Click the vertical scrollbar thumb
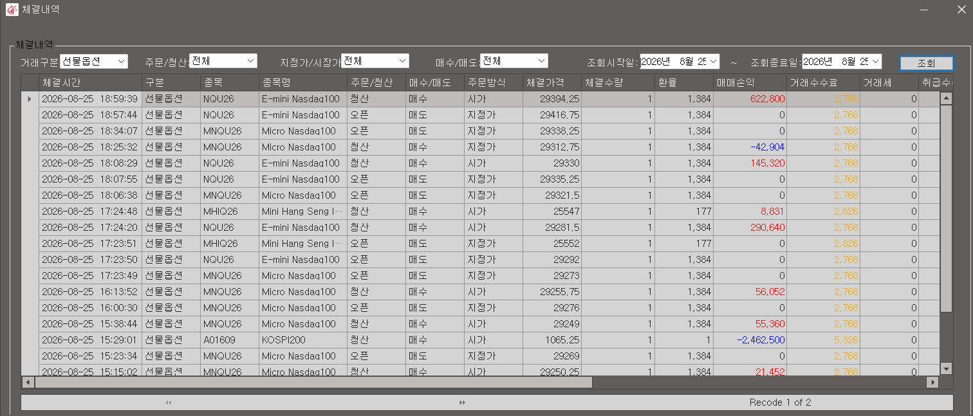Image resolution: width=973 pixels, height=416 pixels. click(946, 208)
